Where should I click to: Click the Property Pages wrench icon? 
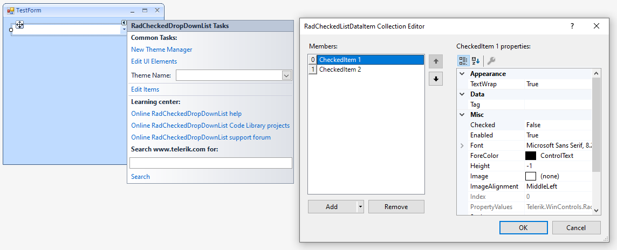[491, 60]
